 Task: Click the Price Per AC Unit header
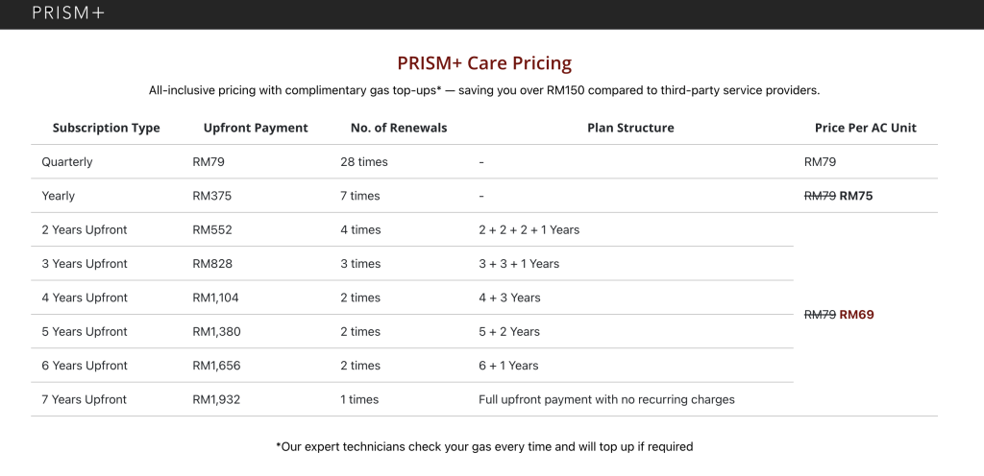(x=866, y=128)
